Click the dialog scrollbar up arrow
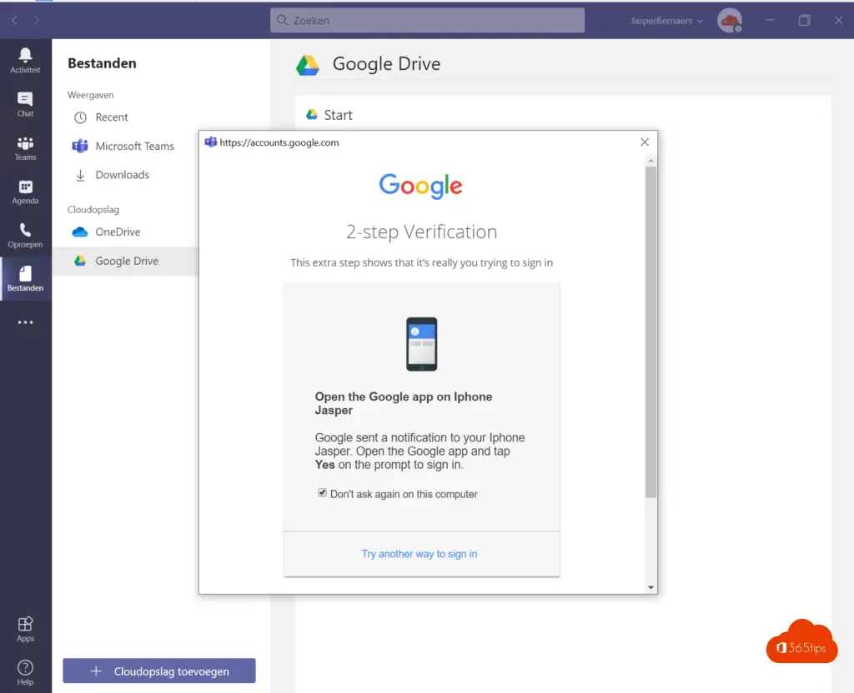Image resolution: width=854 pixels, height=693 pixels. pyautogui.click(x=651, y=161)
